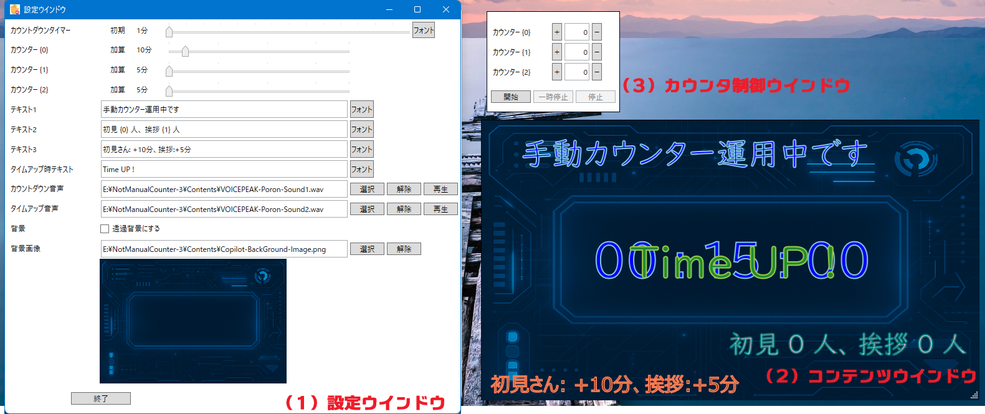Close settings with the 終了 button
985x414 pixels.
click(101, 398)
